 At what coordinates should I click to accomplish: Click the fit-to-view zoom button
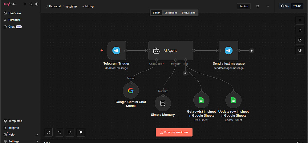point(48,132)
